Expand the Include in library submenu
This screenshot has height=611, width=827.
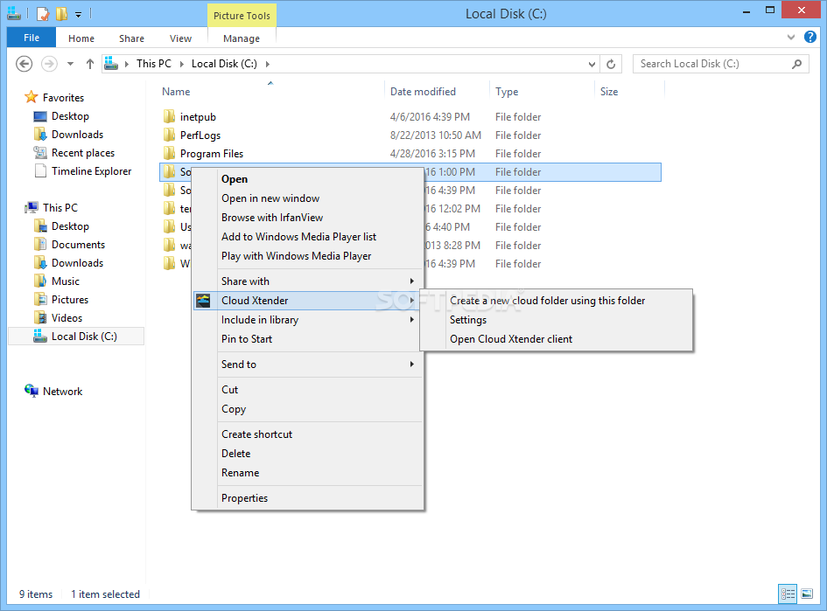(412, 320)
